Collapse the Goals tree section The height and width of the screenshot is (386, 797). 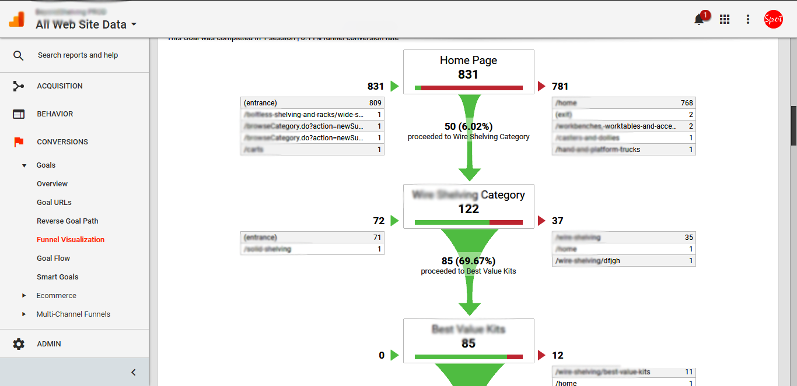pyautogui.click(x=24, y=165)
